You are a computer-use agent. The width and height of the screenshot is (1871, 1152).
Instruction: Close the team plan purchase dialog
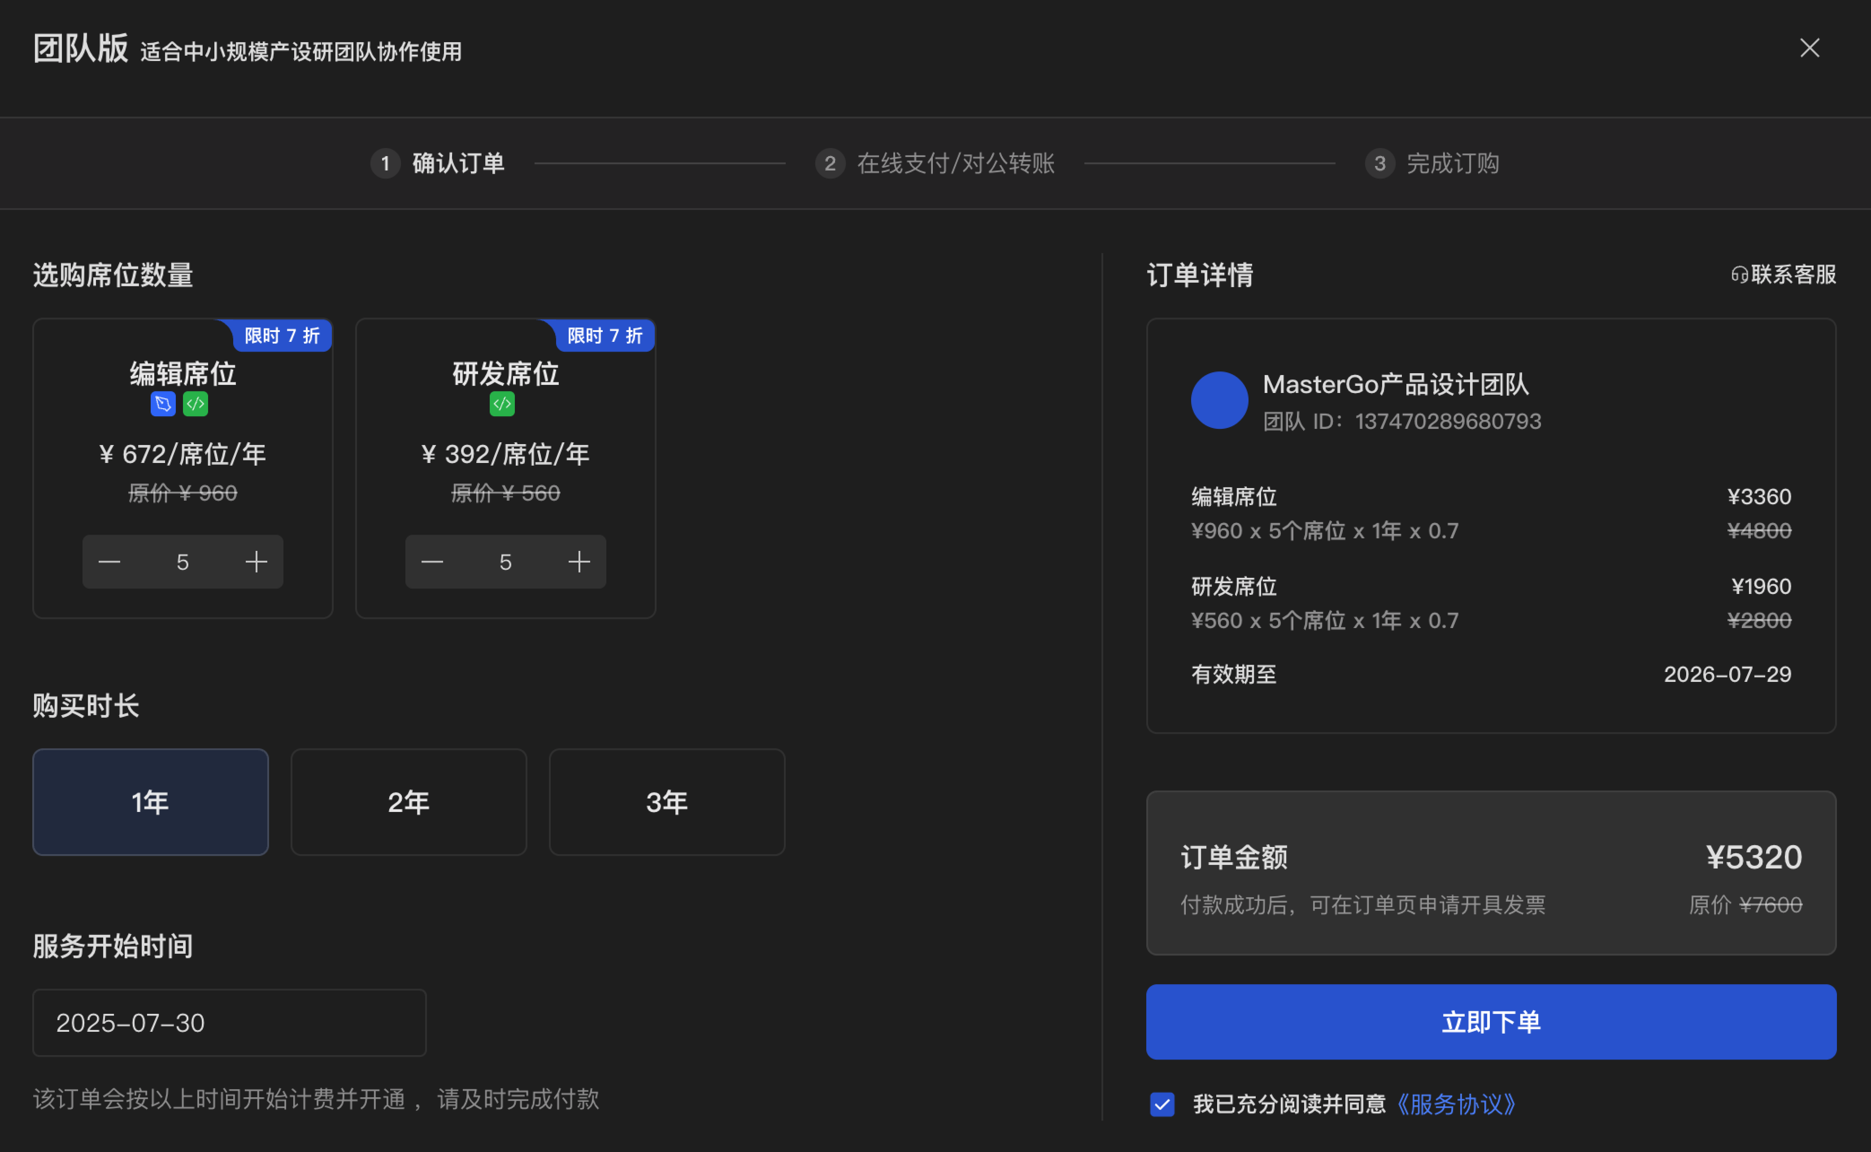click(x=1809, y=48)
